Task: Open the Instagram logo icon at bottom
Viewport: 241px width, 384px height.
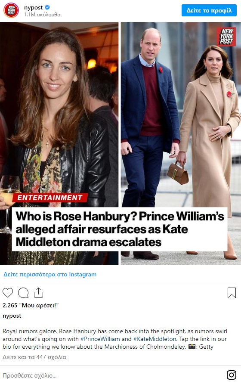Action: (x=232, y=375)
